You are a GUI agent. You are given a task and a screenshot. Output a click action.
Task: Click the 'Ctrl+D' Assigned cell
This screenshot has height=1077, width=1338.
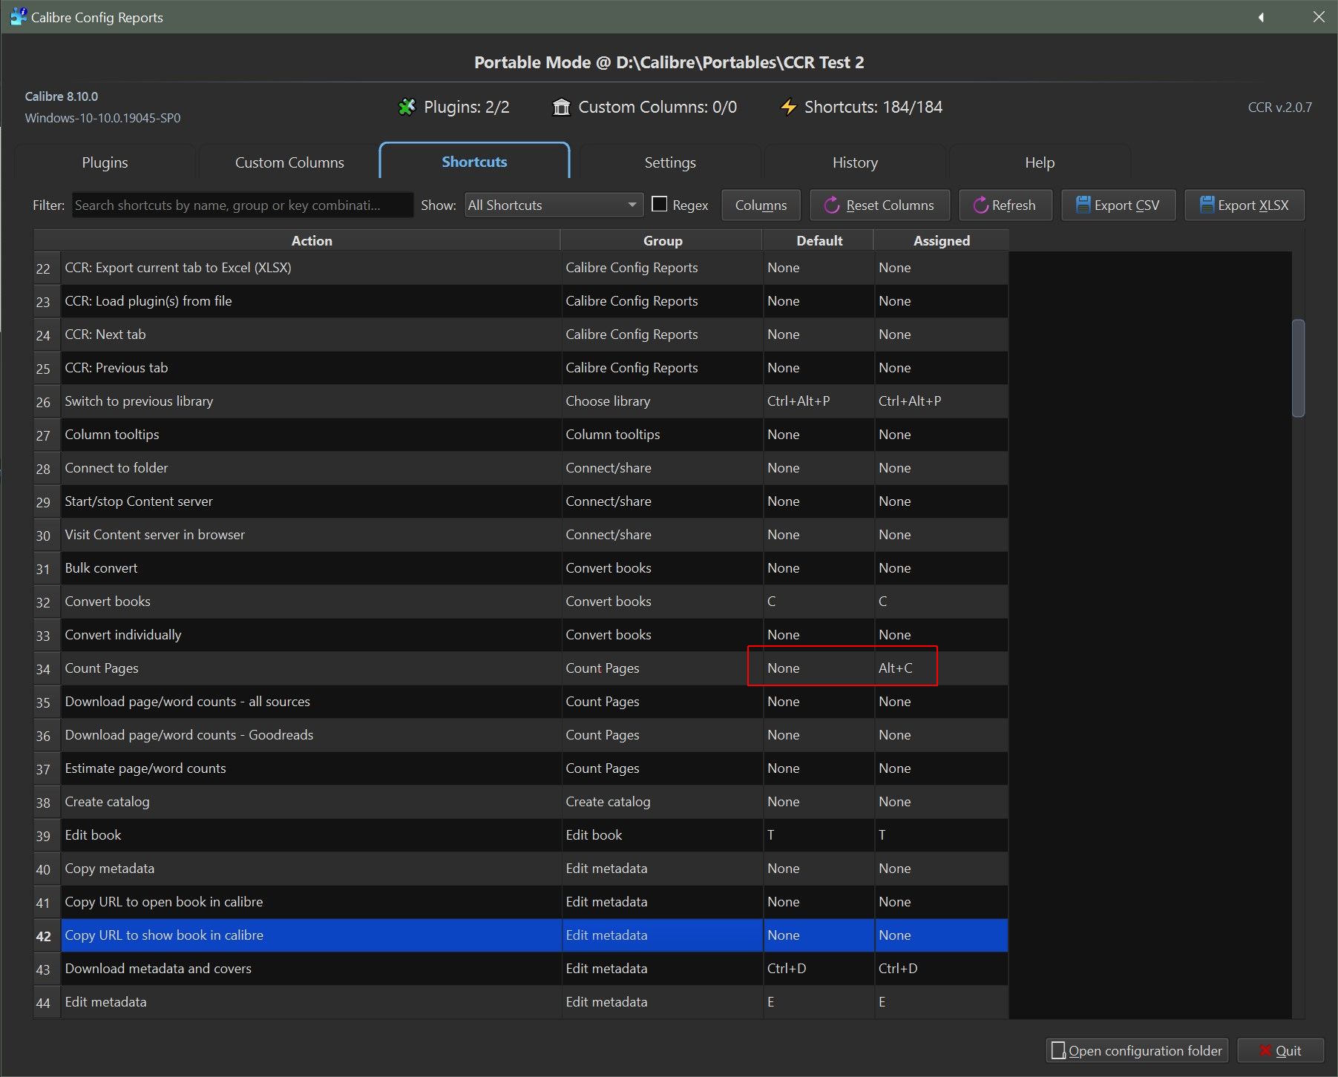point(942,969)
